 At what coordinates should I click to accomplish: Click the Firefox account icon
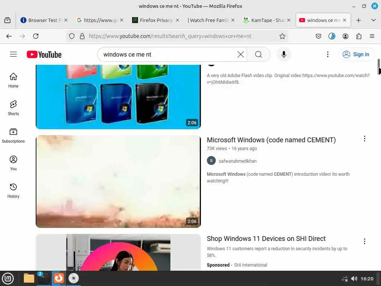[x=345, y=36]
